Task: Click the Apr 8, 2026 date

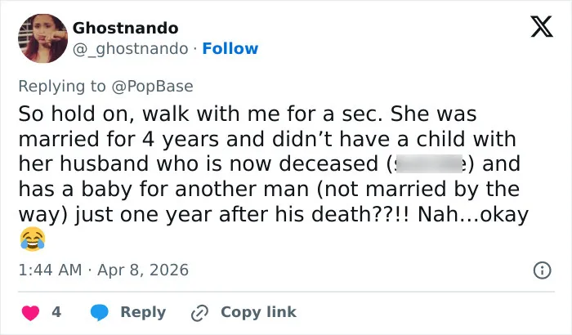Action: pyautogui.click(x=143, y=270)
